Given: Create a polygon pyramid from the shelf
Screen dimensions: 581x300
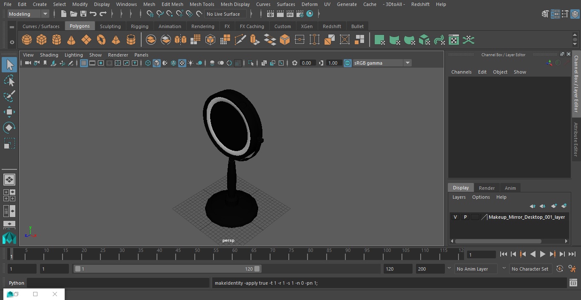Looking at the screenshot, I should tap(116, 40).
